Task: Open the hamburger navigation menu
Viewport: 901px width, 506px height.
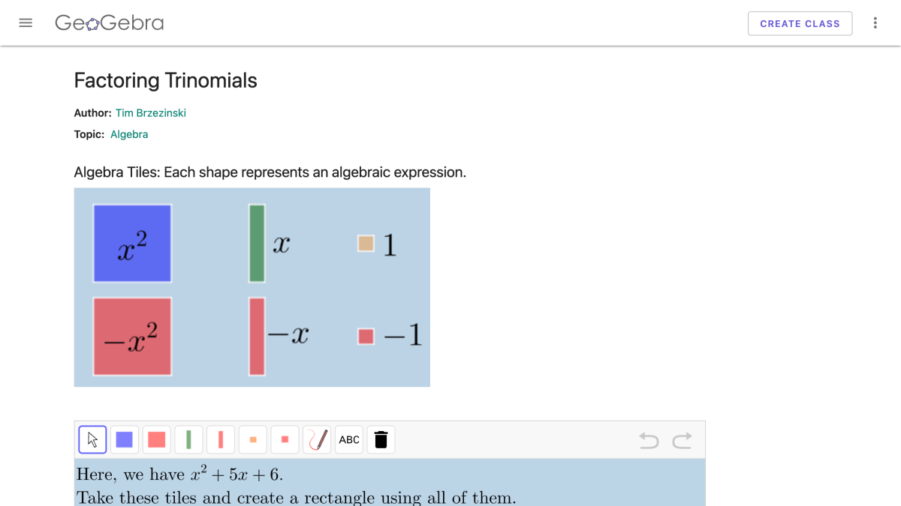Action: pos(26,22)
